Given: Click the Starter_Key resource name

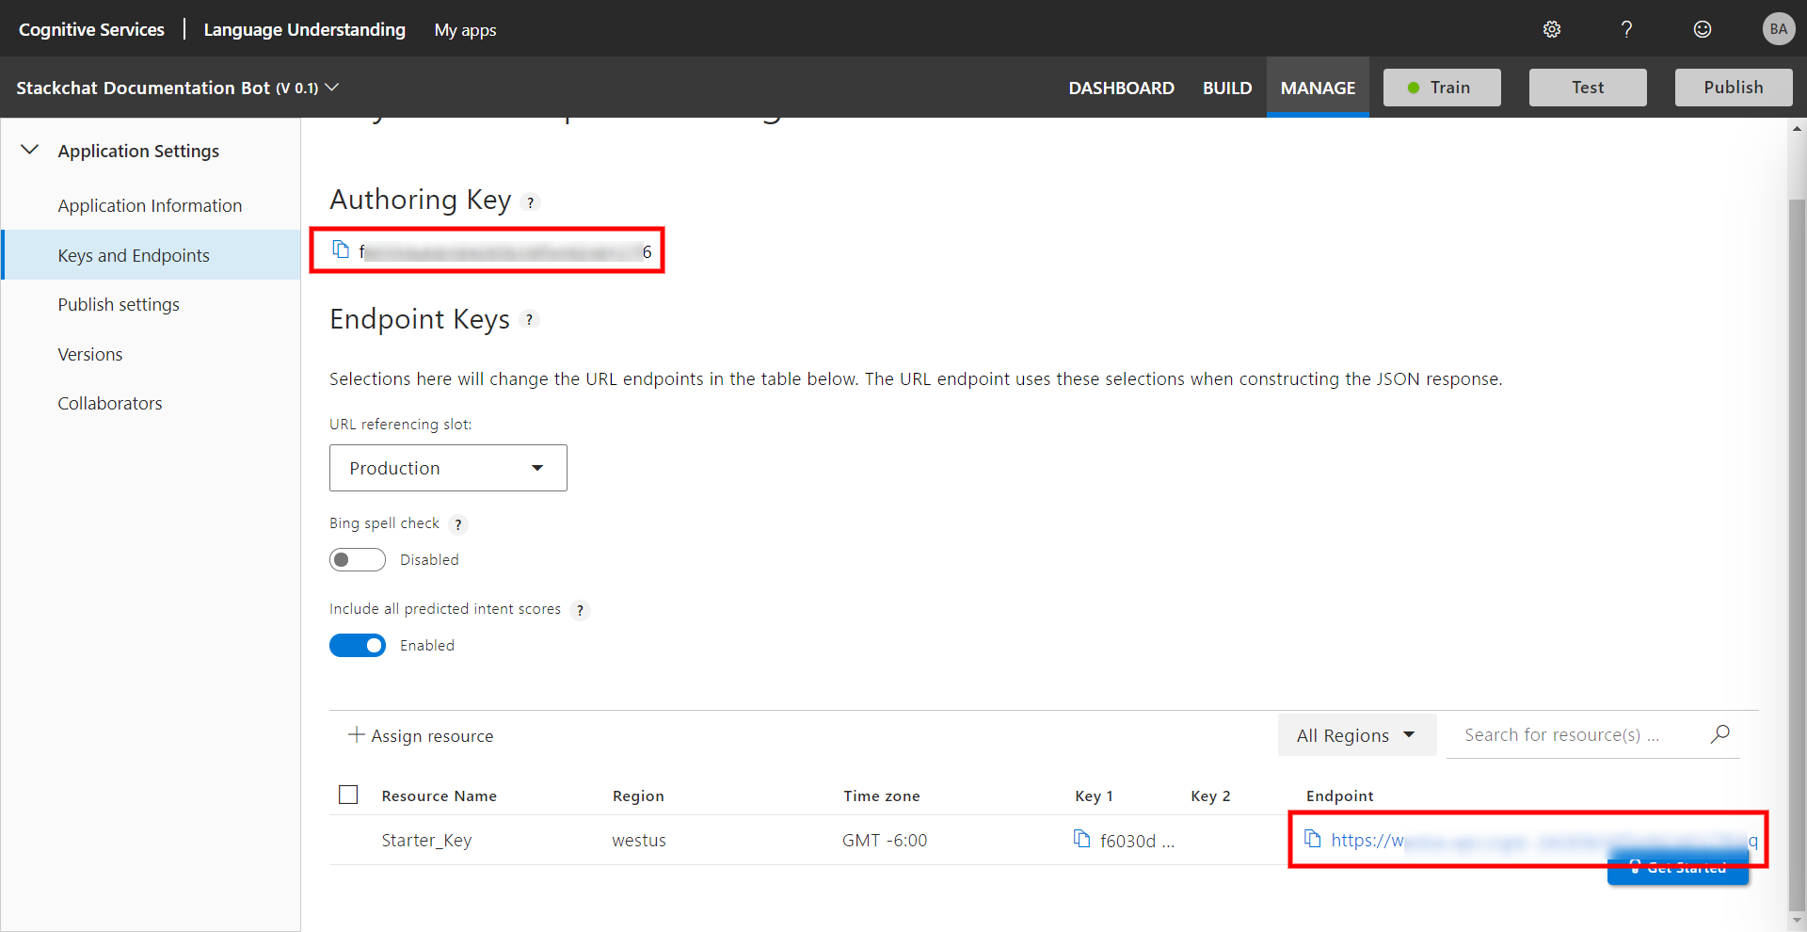Looking at the screenshot, I should pos(426,840).
